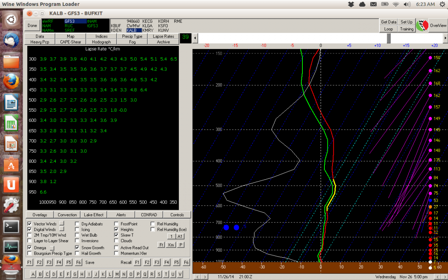The height and width of the screenshot is (280, 448).
Task: Check the Hail Growth option
Action: tap(77, 253)
